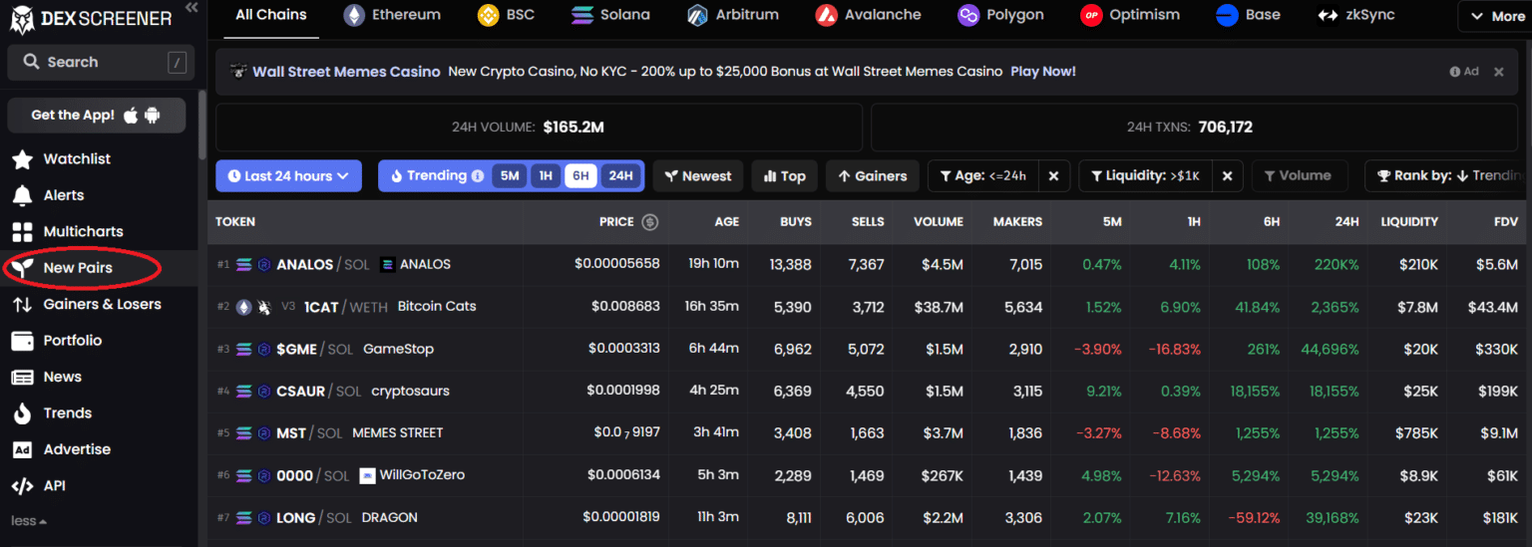
Task: Select the 6H trending interval
Action: (580, 176)
